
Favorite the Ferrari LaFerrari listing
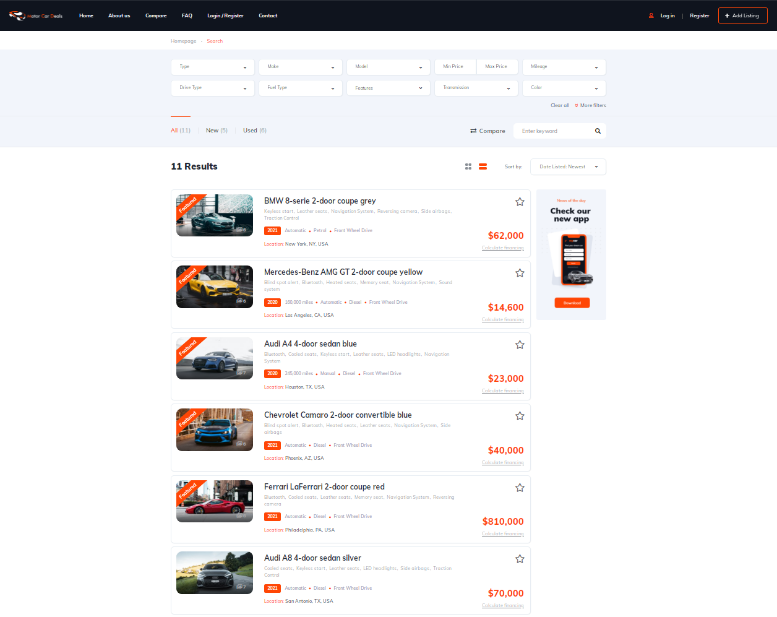point(520,488)
